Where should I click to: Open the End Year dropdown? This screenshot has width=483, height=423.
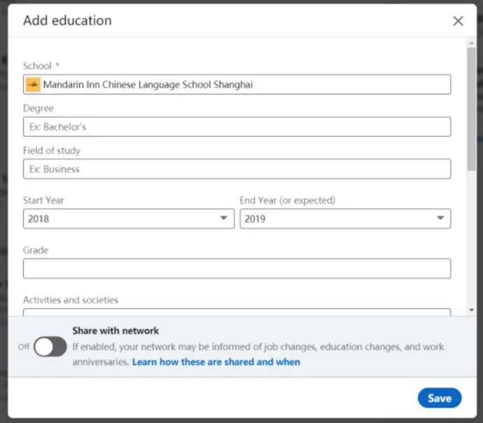(x=345, y=219)
